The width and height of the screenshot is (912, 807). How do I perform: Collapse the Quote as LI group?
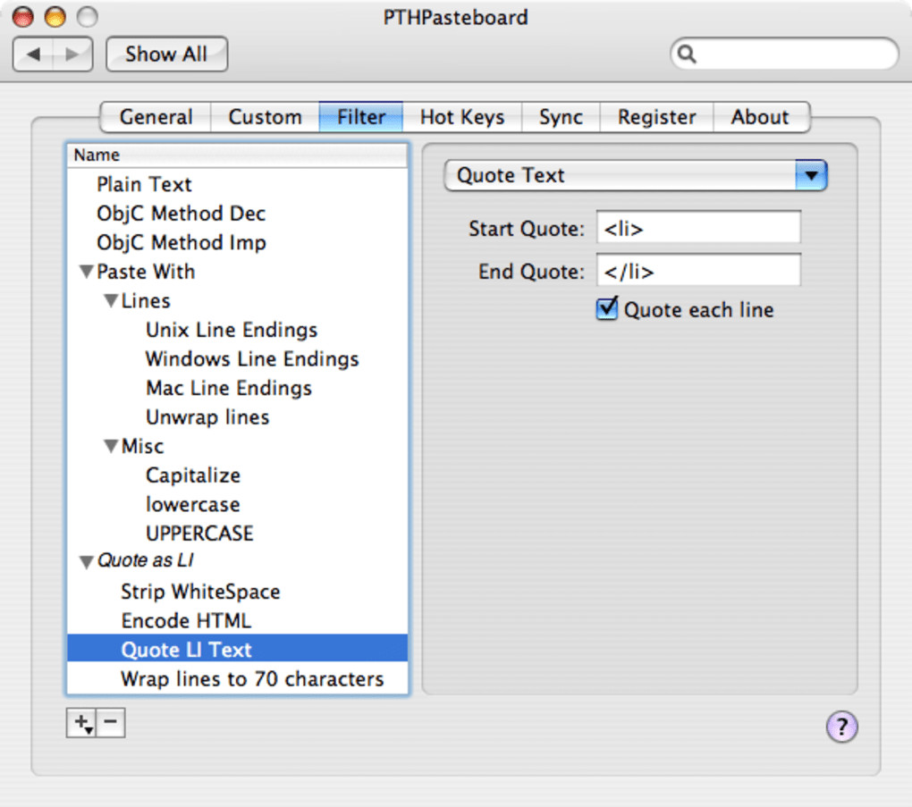(87, 562)
